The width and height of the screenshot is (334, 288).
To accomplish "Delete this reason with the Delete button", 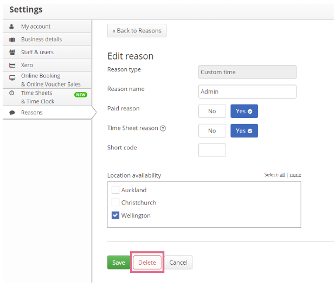I will [x=147, y=262].
